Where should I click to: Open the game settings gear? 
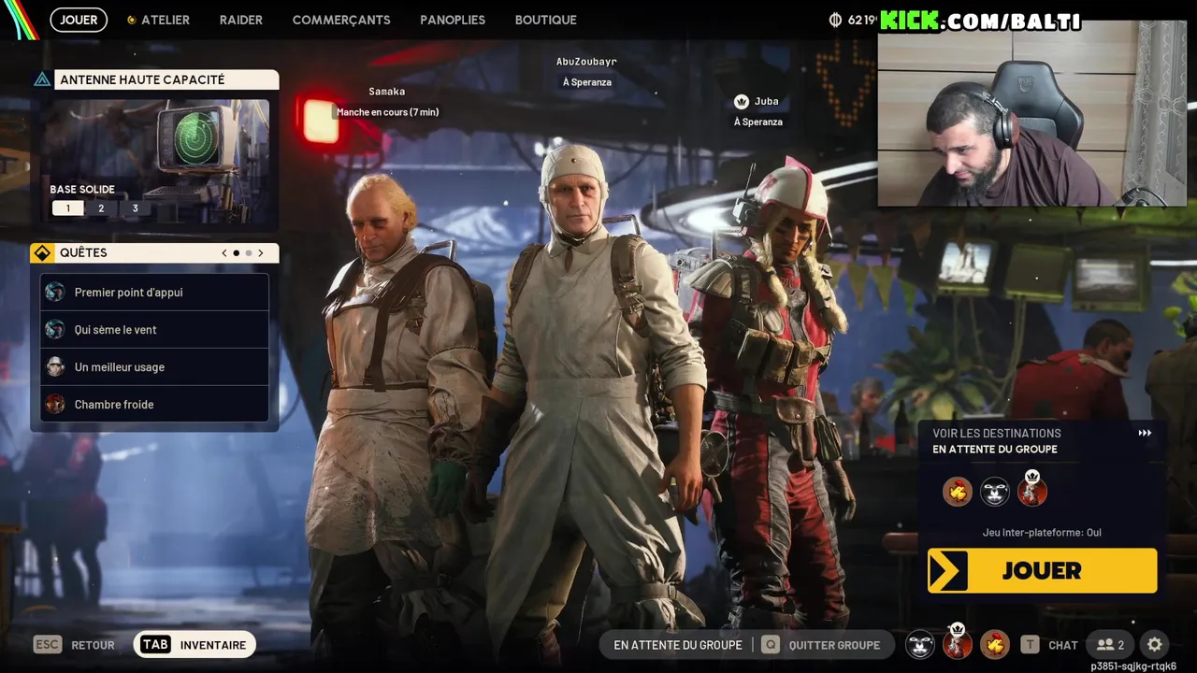point(1155,644)
